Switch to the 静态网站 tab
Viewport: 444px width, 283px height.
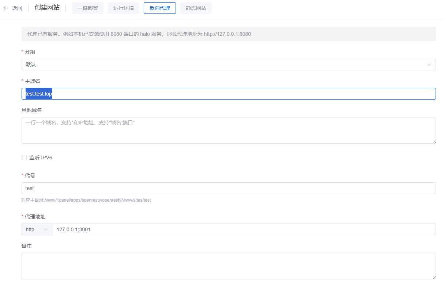tap(196, 8)
